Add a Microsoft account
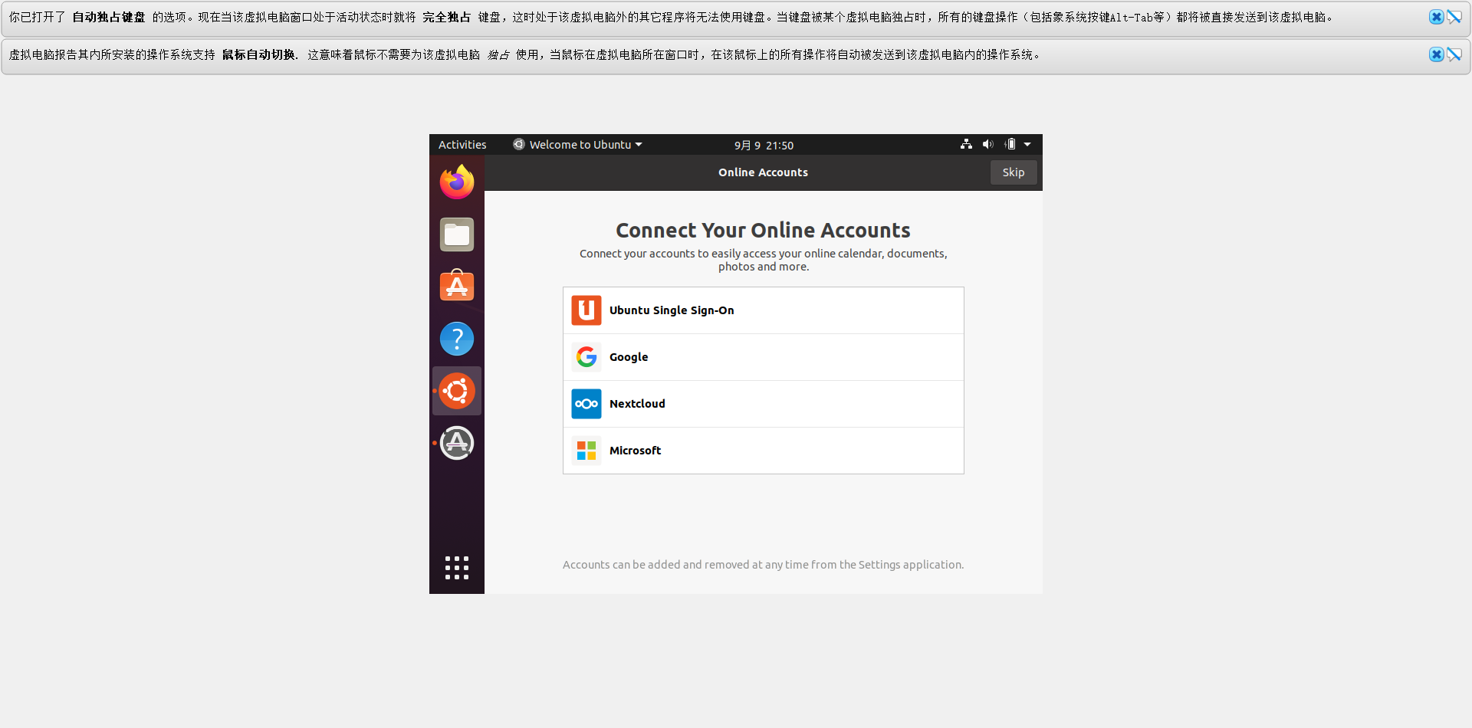Image resolution: width=1472 pixels, height=728 pixels. click(764, 451)
